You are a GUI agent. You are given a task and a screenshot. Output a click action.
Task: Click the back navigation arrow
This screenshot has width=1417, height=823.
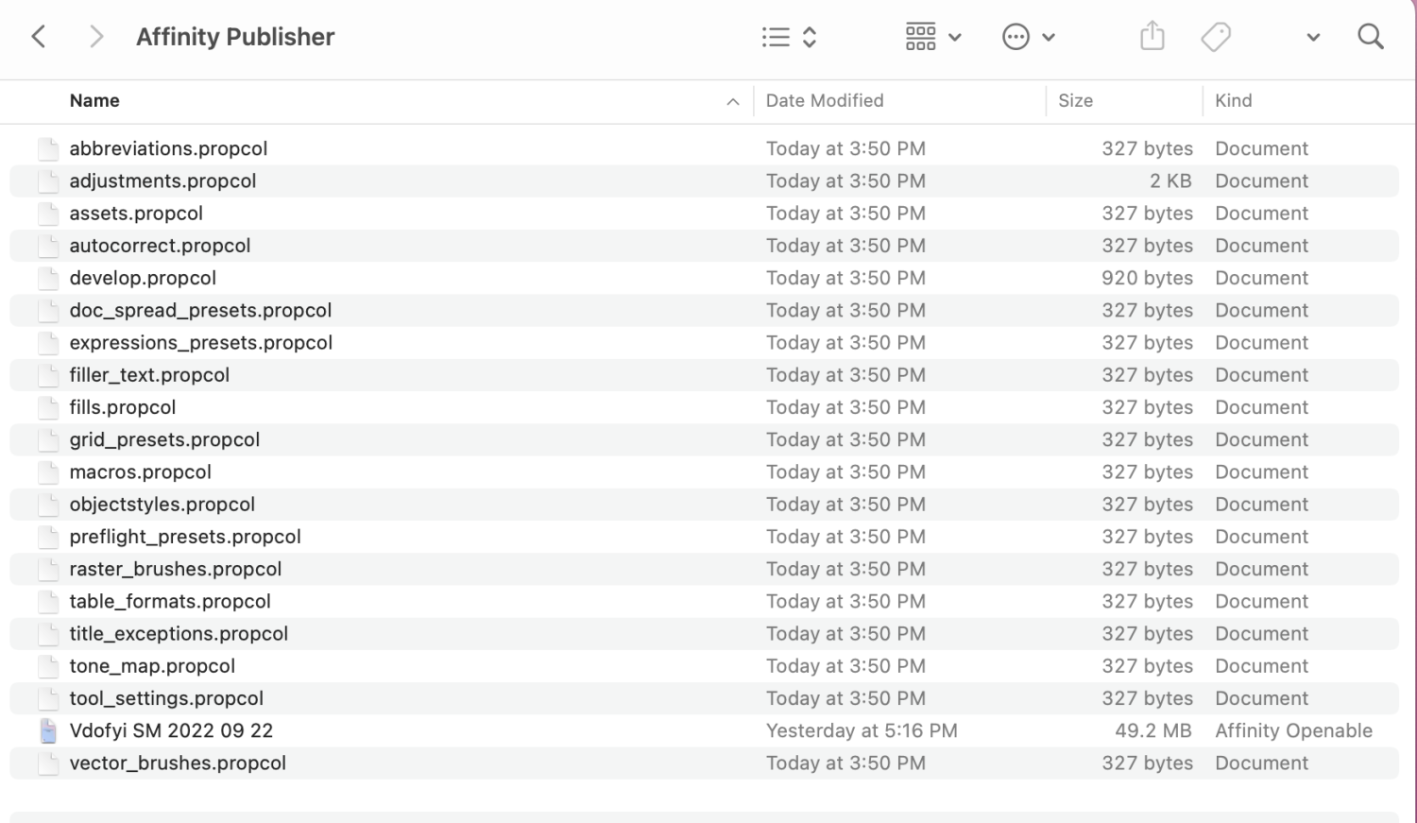(x=39, y=36)
